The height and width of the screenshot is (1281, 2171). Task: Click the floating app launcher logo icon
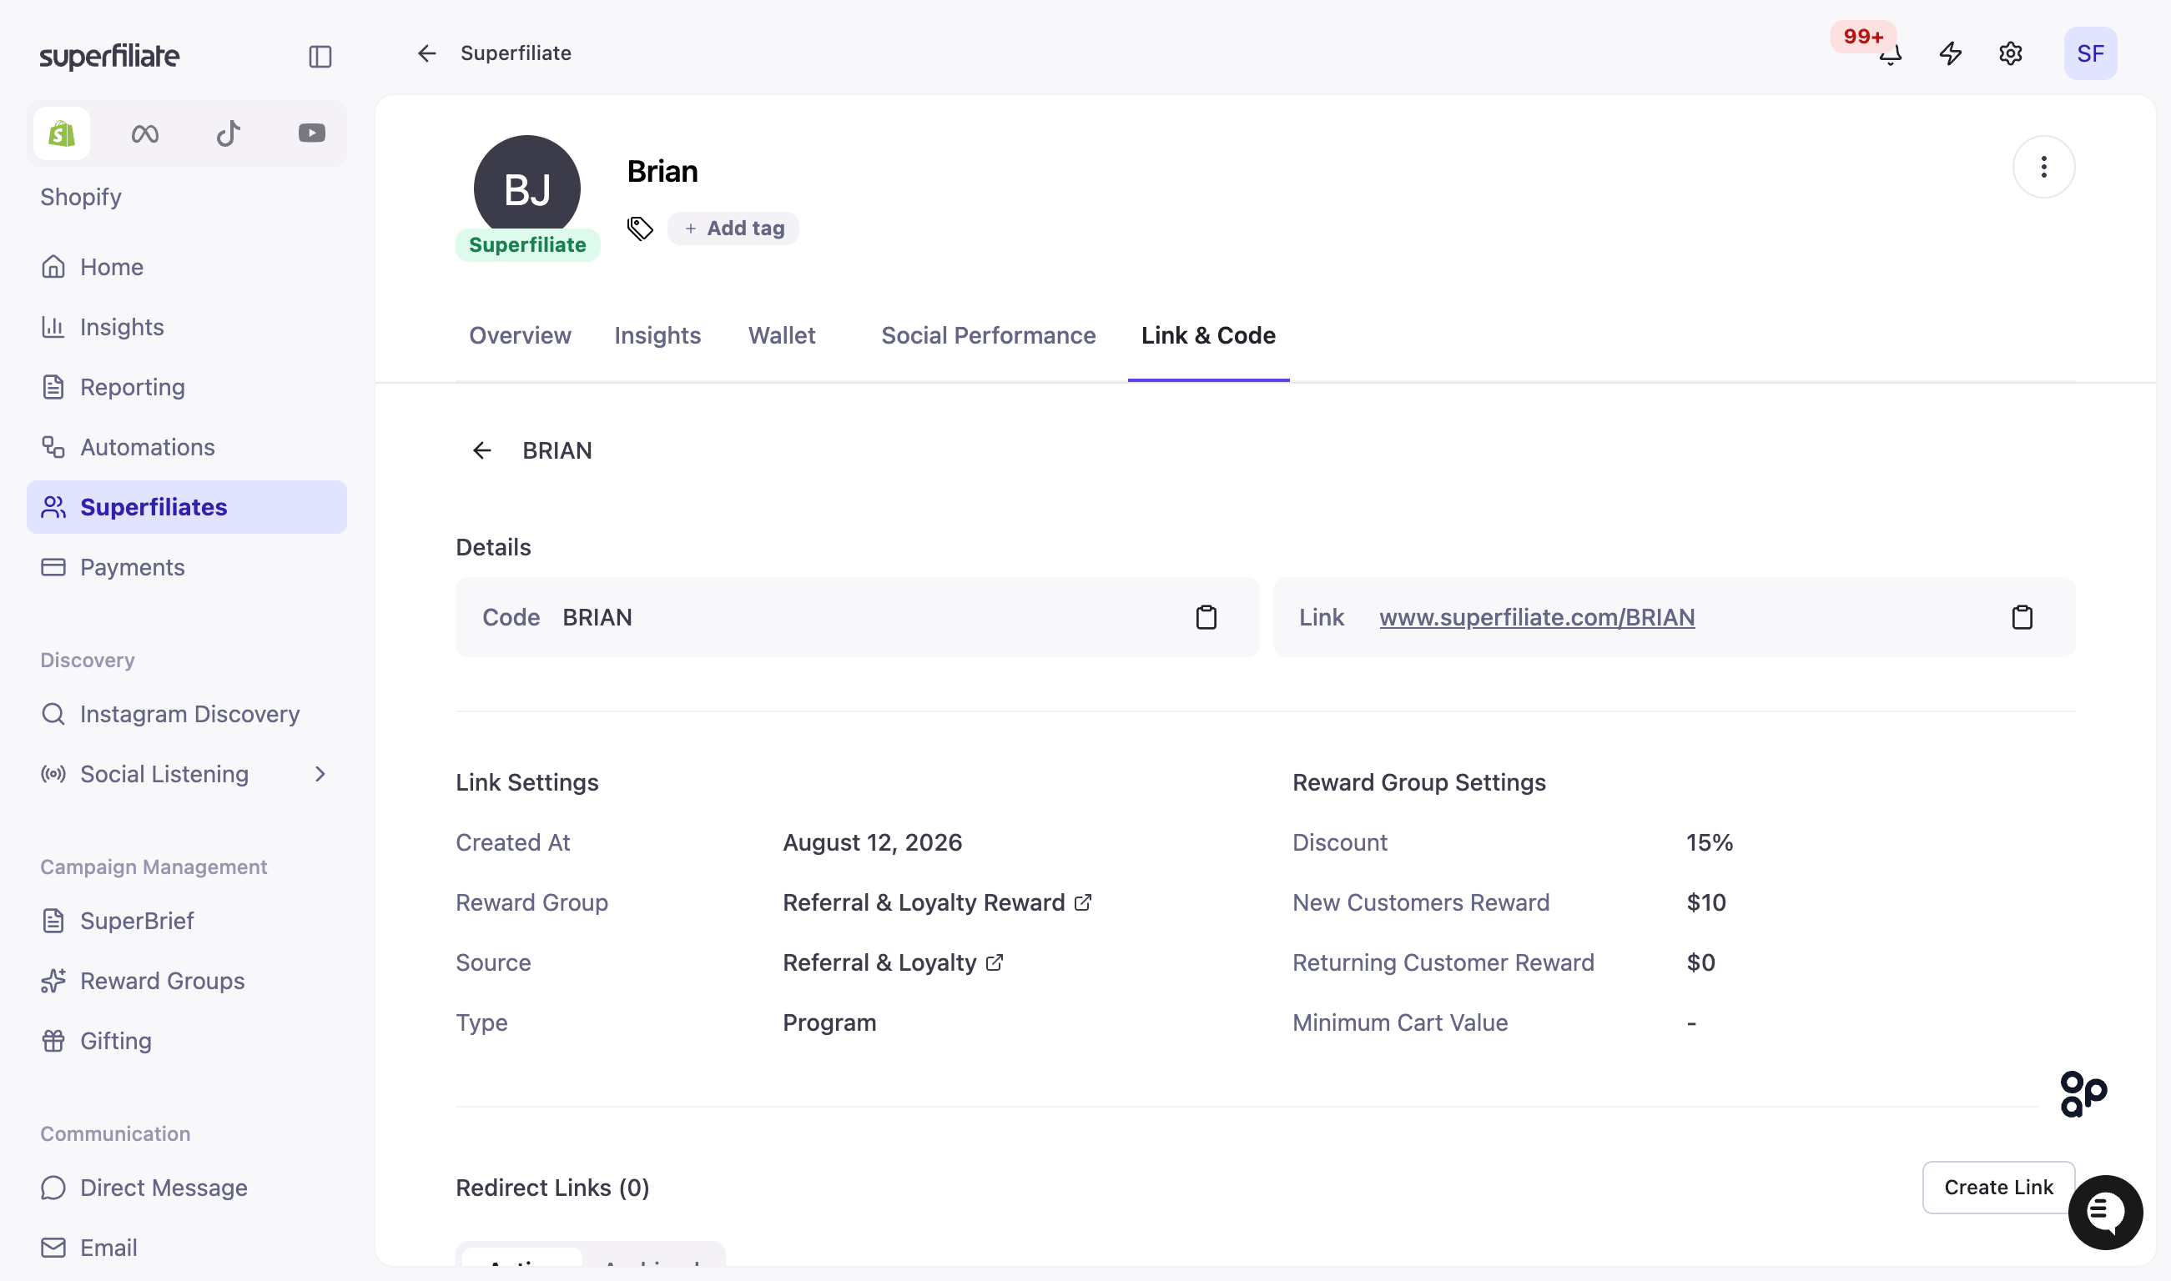point(2082,1093)
